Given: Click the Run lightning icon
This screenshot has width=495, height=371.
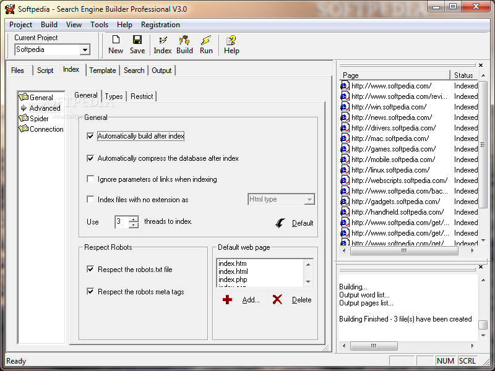Looking at the screenshot, I should [x=206, y=40].
